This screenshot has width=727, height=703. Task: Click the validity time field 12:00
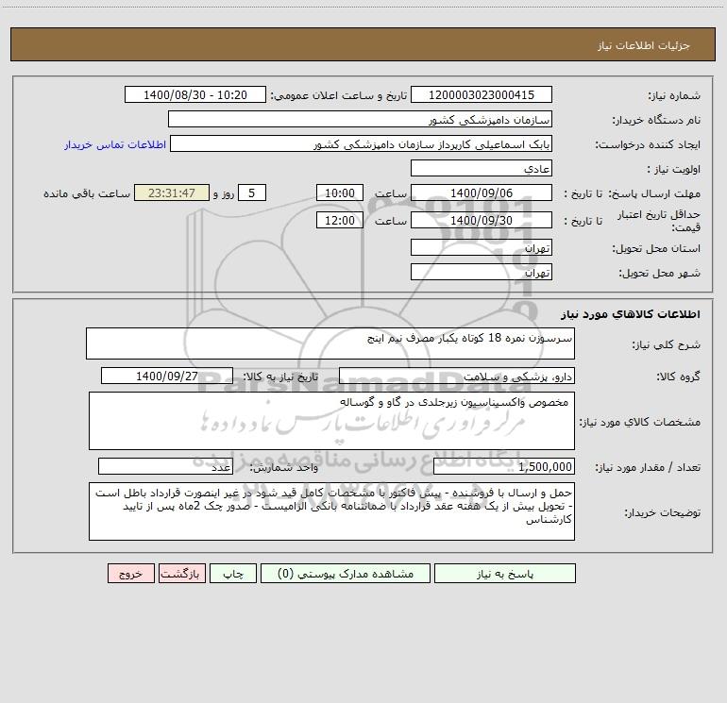(339, 220)
